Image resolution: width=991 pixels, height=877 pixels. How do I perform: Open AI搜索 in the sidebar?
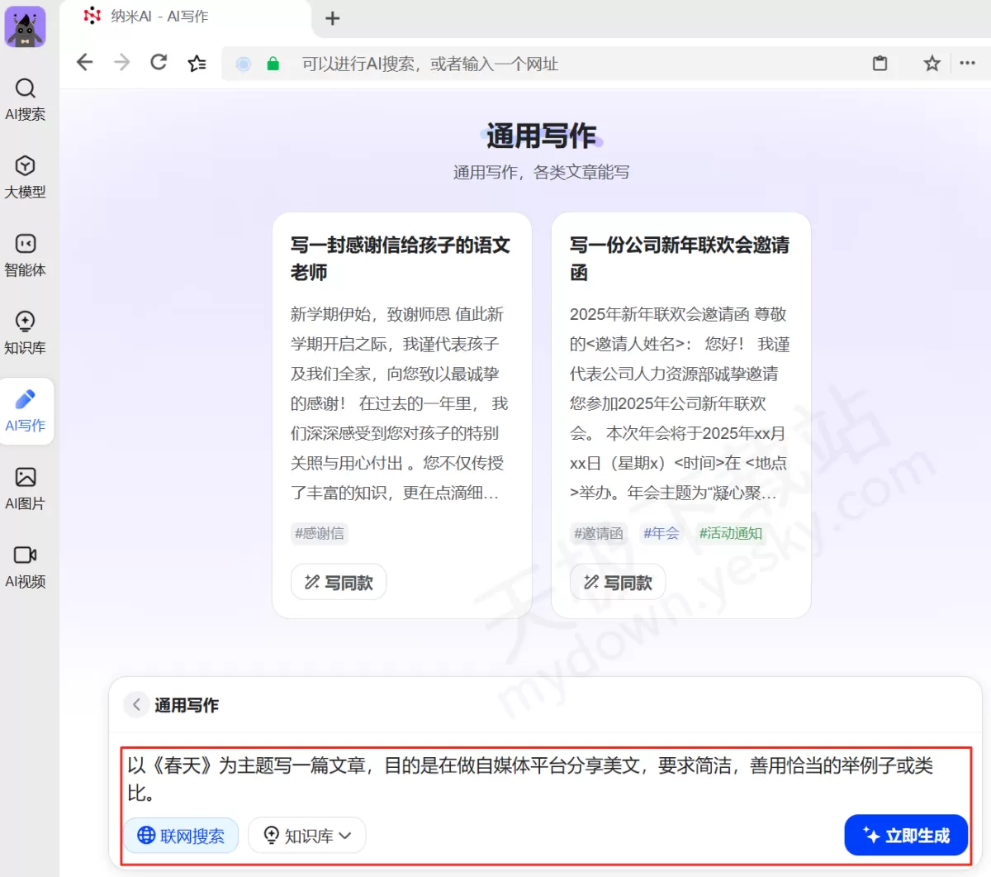pos(26,99)
